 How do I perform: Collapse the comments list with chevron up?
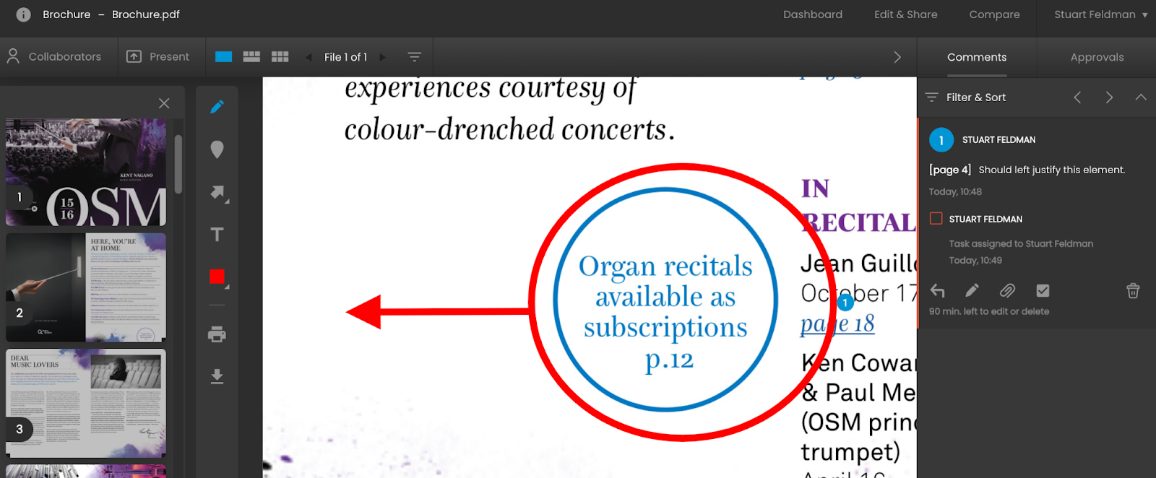[x=1140, y=97]
